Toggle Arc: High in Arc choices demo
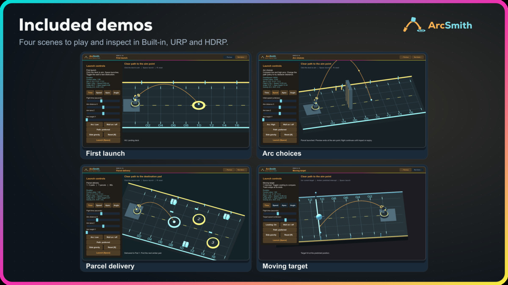Viewport: 508px width, 285px height. tap(271, 125)
